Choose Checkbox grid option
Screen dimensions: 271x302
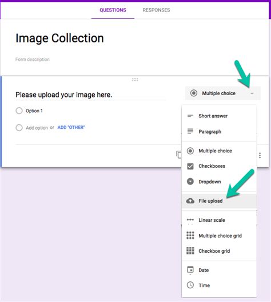pyautogui.click(x=219, y=251)
